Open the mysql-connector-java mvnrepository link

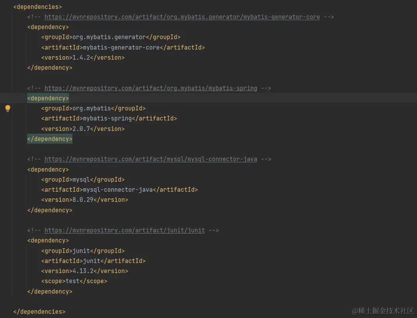point(150,159)
